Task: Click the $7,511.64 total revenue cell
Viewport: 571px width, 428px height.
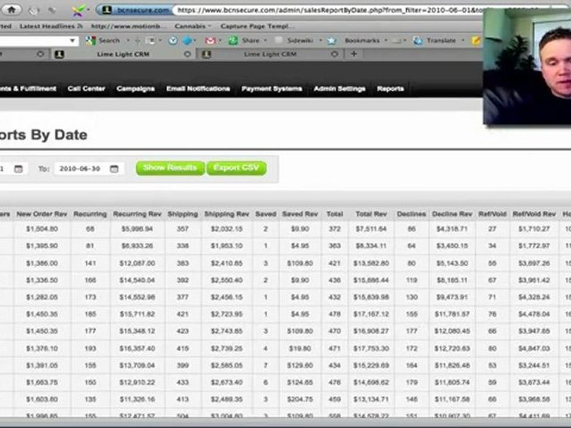Action: click(371, 229)
